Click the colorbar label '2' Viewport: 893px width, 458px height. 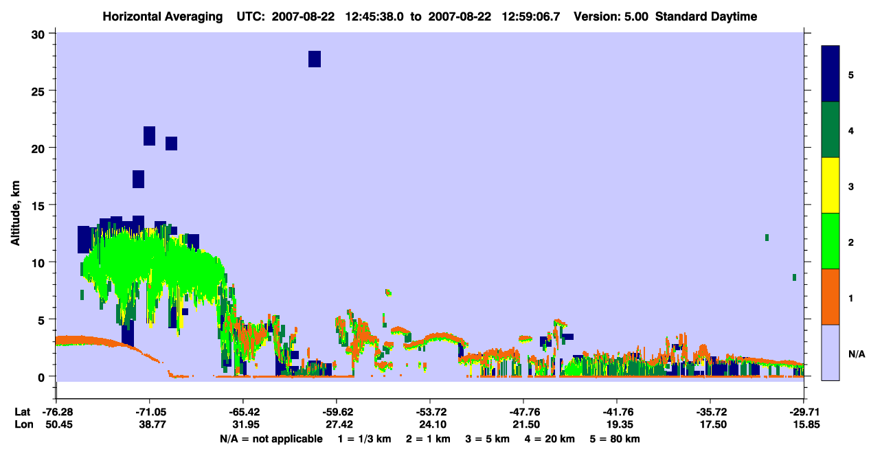pyautogui.click(x=851, y=242)
